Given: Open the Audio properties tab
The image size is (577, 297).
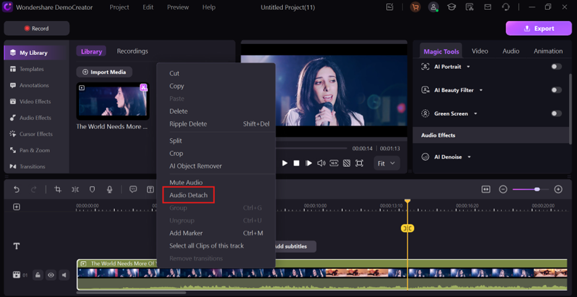Looking at the screenshot, I should pos(511,51).
